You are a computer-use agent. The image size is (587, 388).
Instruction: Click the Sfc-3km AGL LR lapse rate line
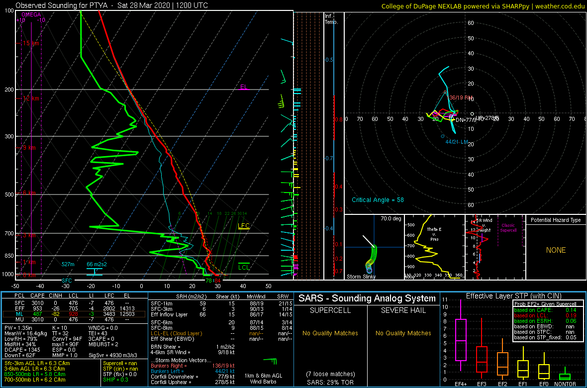click(x=37, y=364)
